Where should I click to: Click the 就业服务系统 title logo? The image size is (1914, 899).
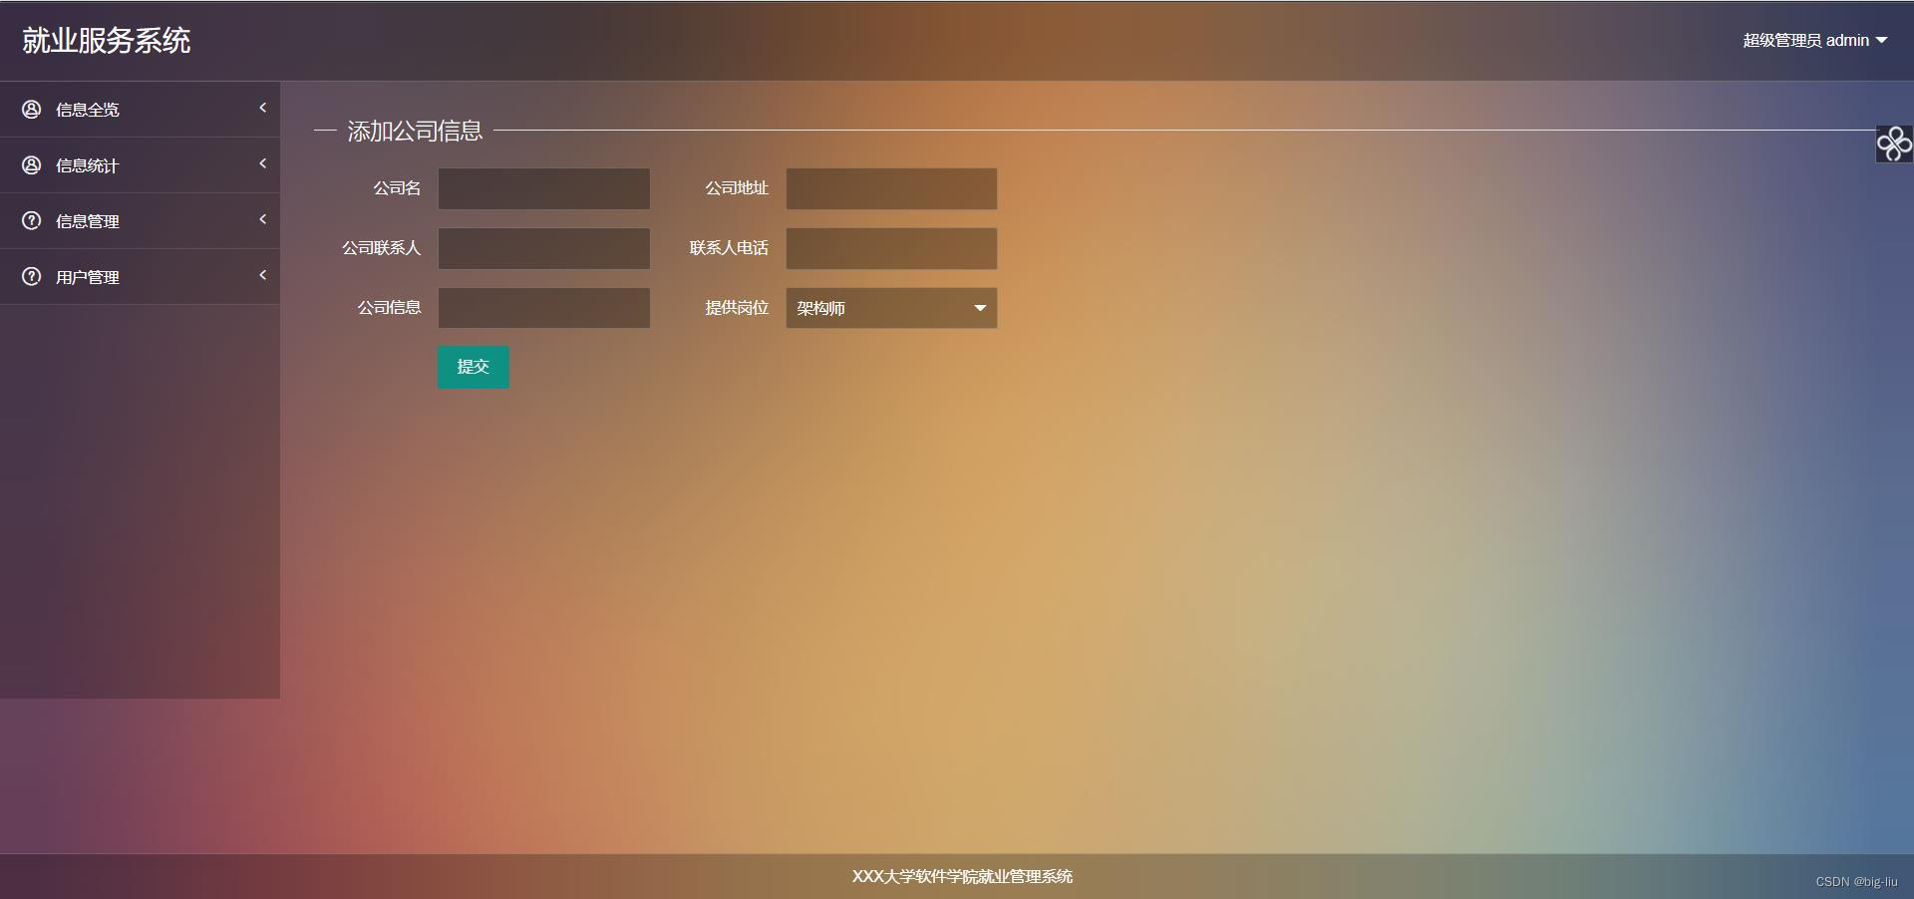tap(107, 41)
